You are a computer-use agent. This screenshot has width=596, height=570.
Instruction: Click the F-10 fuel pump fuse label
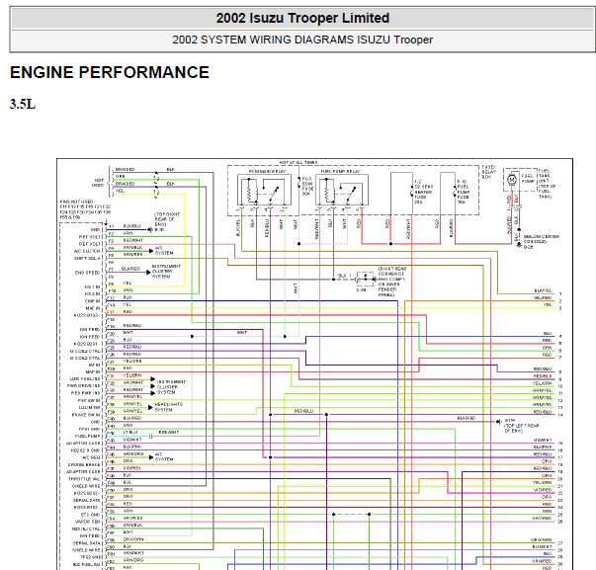463,192
